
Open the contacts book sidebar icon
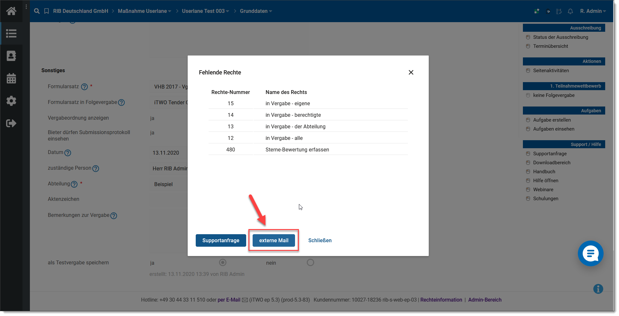click(x=11, y=56)
